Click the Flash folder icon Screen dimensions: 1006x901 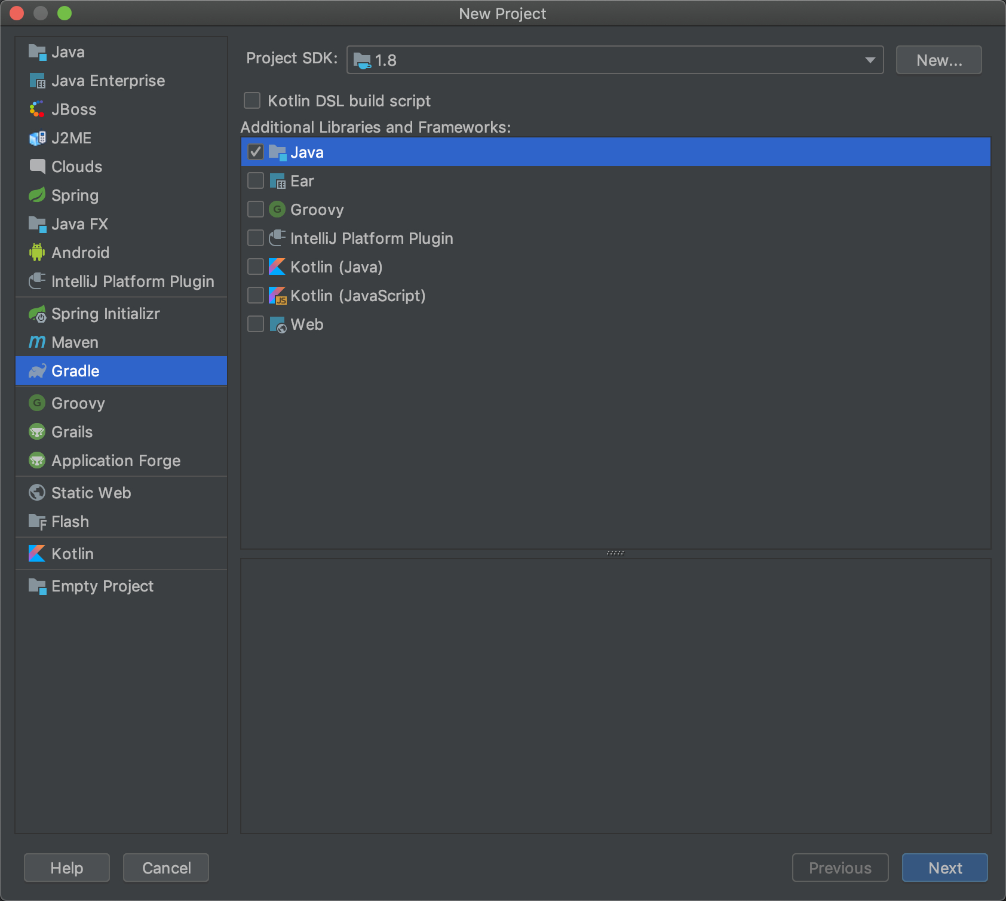[x=37, y=522]
